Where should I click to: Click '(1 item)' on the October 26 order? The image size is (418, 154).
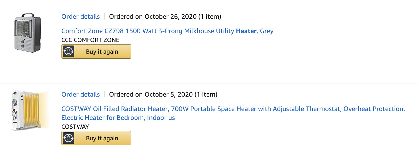pyautogui.click(x=210, y=17)
